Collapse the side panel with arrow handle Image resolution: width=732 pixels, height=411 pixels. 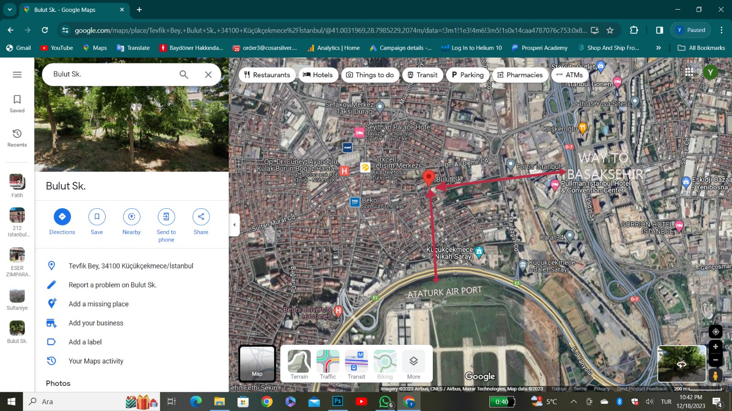[234, 225]
